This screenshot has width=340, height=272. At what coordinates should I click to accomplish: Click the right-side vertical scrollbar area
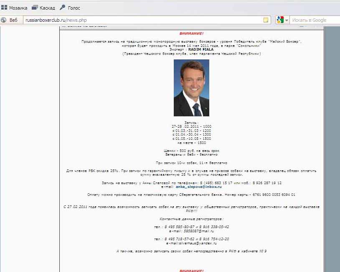pos(332,146)
